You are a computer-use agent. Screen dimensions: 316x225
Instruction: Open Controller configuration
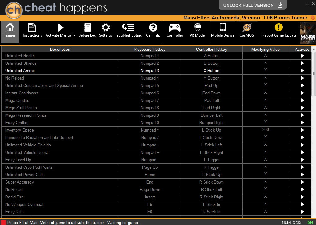174,30
